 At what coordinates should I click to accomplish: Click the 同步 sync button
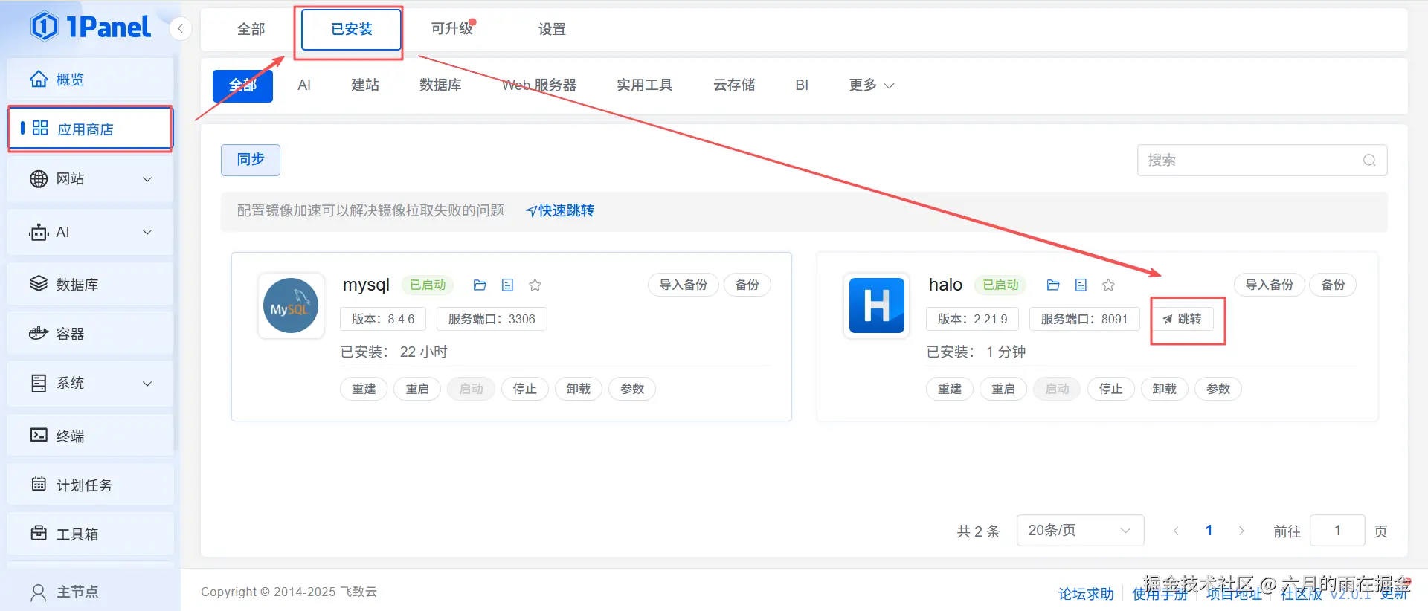tap(251, 160)
